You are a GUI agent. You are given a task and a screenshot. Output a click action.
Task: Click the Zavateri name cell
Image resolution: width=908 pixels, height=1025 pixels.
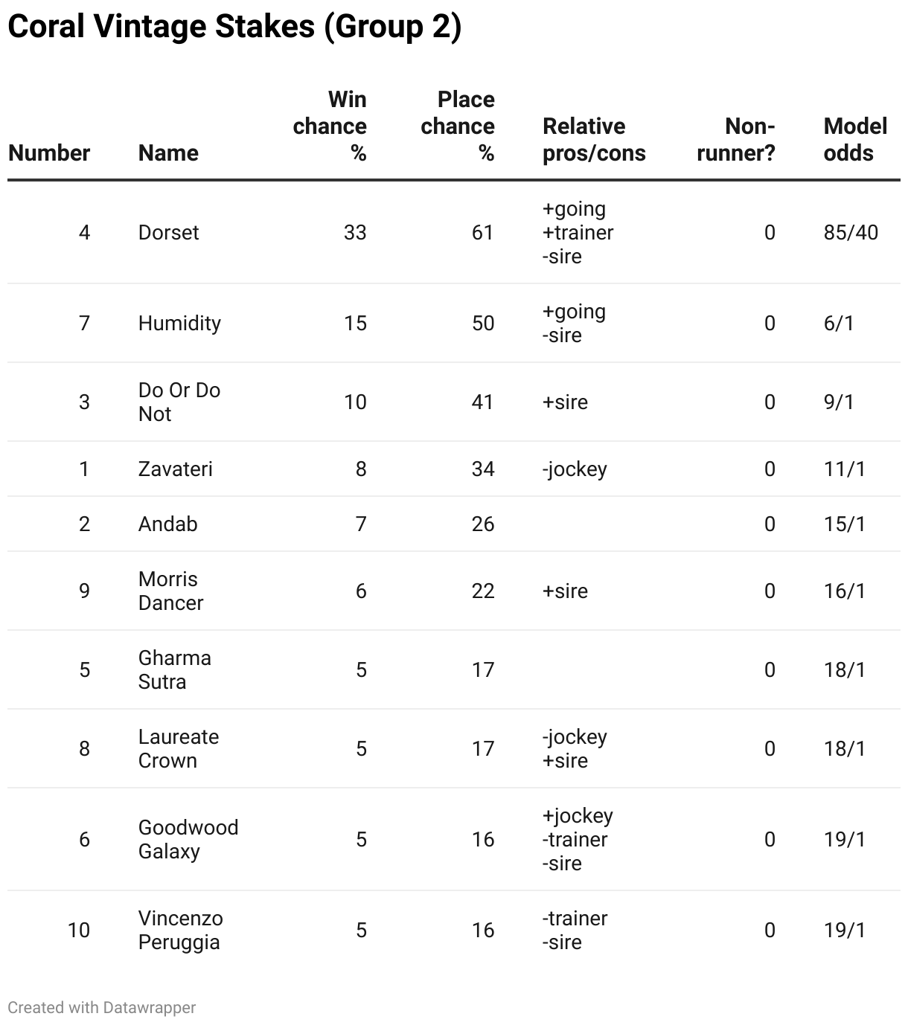point(176,469)
